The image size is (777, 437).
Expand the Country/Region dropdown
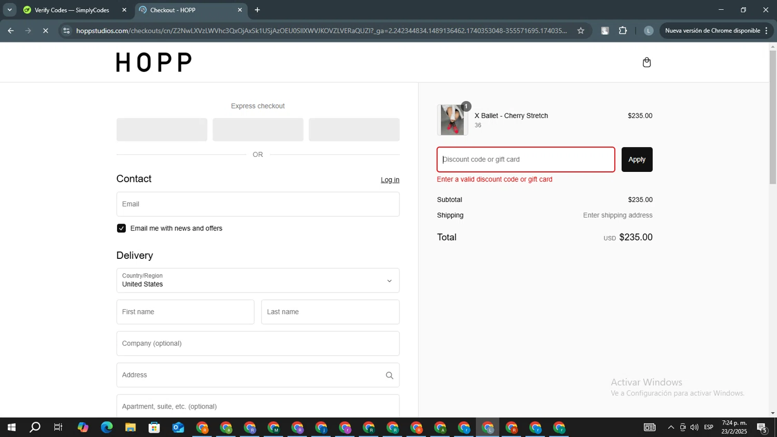tap(258, 281)
